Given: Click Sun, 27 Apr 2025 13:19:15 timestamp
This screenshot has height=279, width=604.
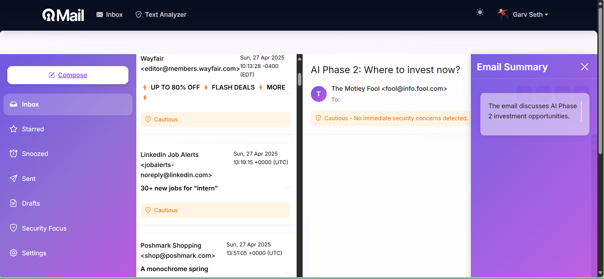Looking at the screenshot, I should (261, 158).
